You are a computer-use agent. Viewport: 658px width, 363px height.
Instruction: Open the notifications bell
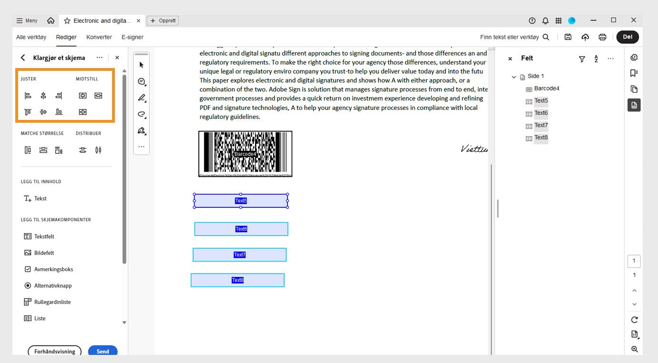point(545,21)
